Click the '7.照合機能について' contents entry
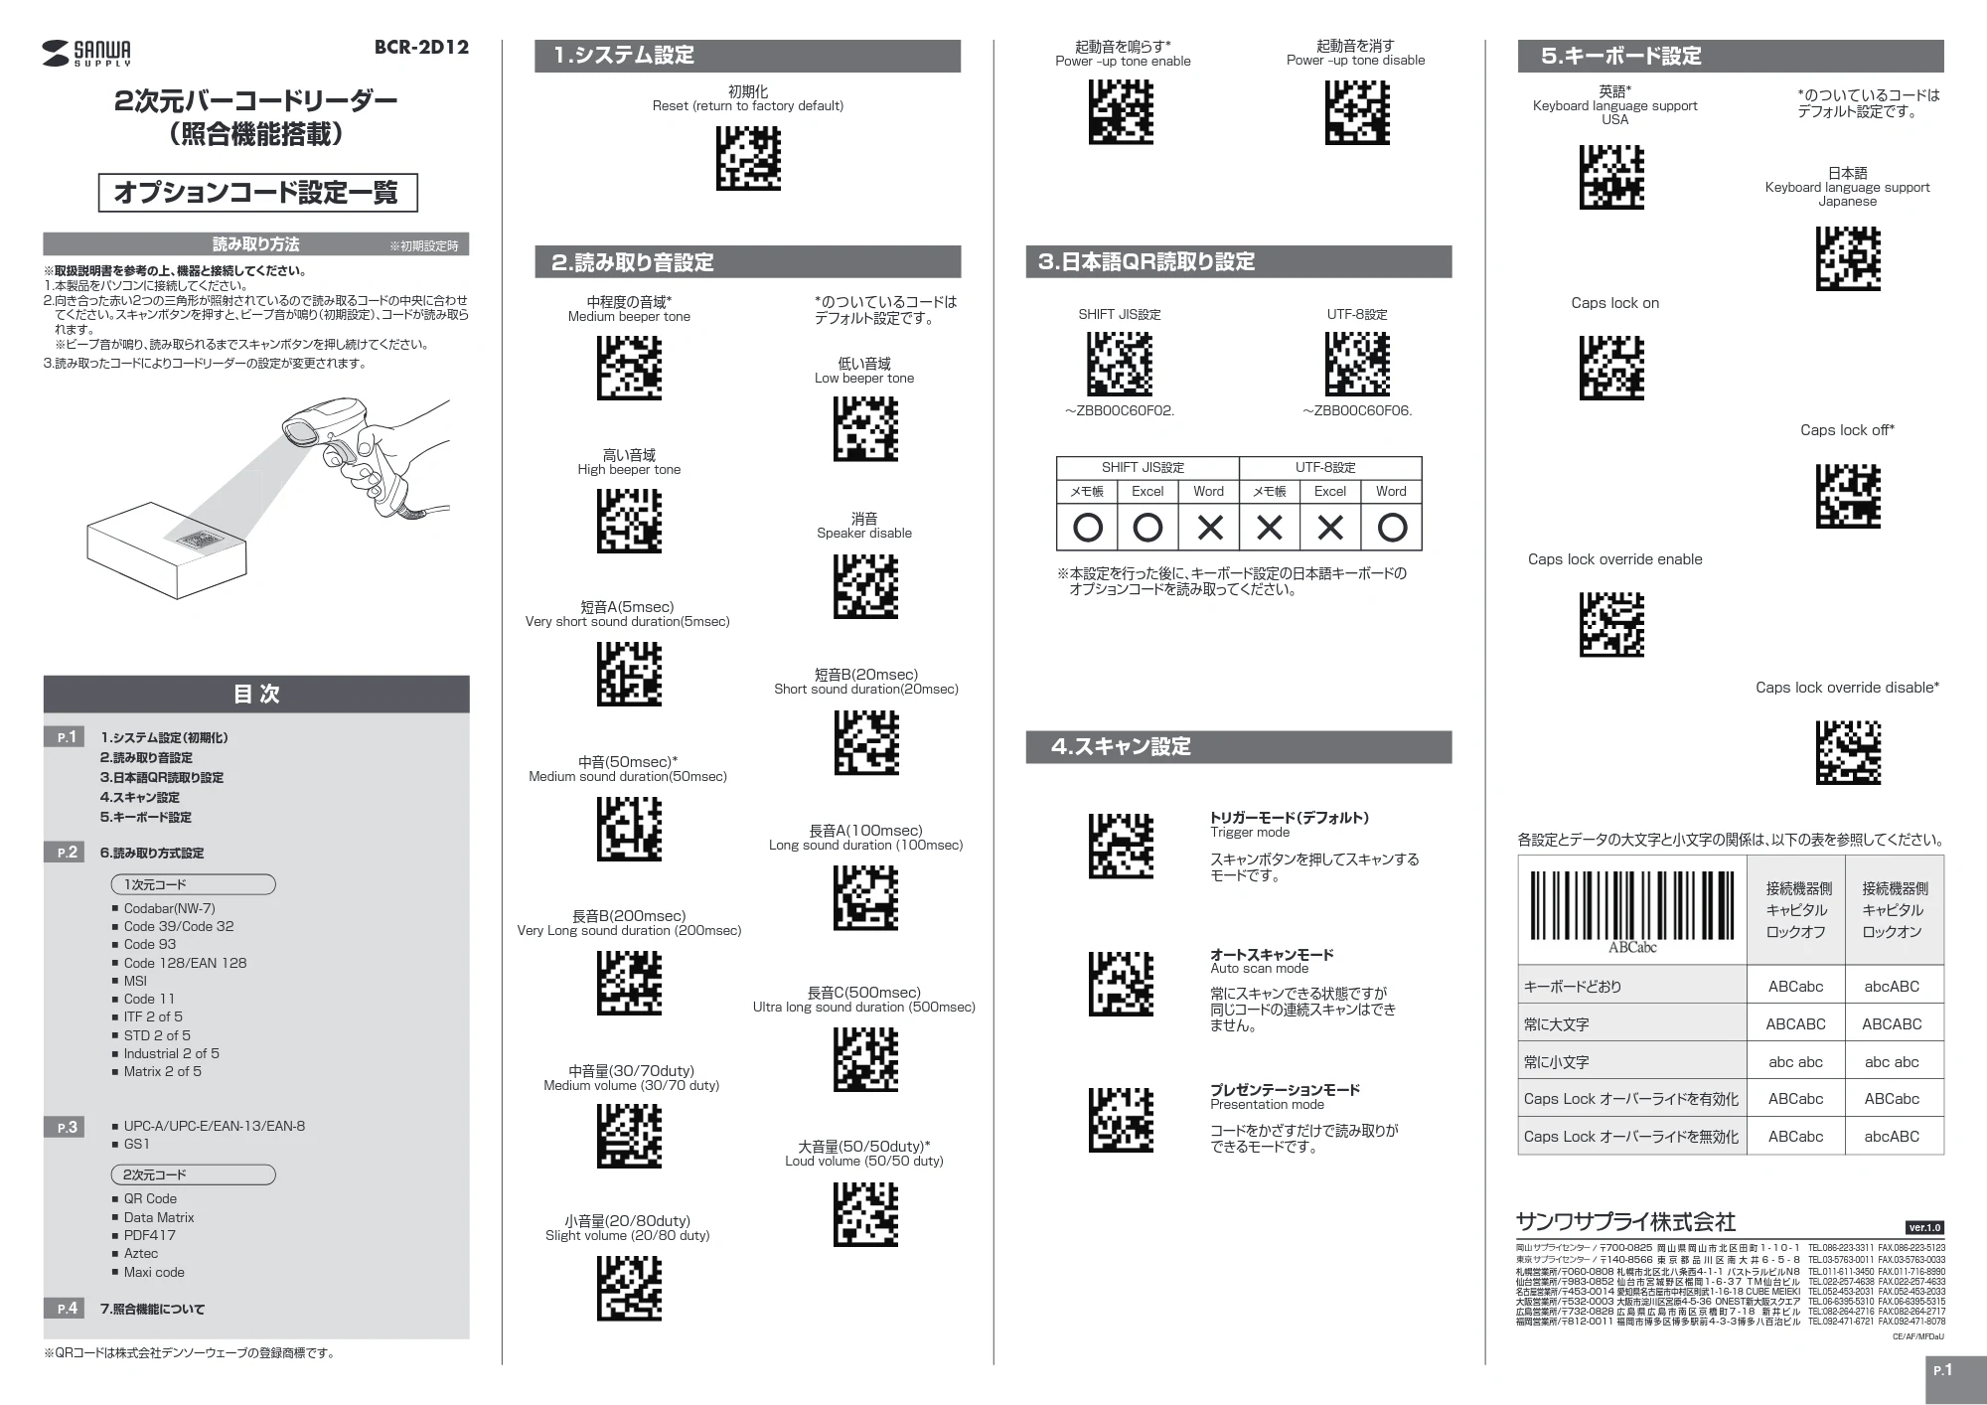 tap(152, 1309)
